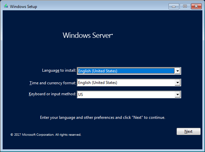This screenshot has height=152, width=205.
Task: Click the 'Enter your language and other preferences' instruction
Action: click(103, 117)
